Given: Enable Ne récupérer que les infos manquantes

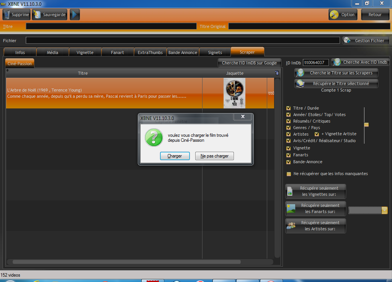Looking at the screenshot, I should click(x=289, y=174).
